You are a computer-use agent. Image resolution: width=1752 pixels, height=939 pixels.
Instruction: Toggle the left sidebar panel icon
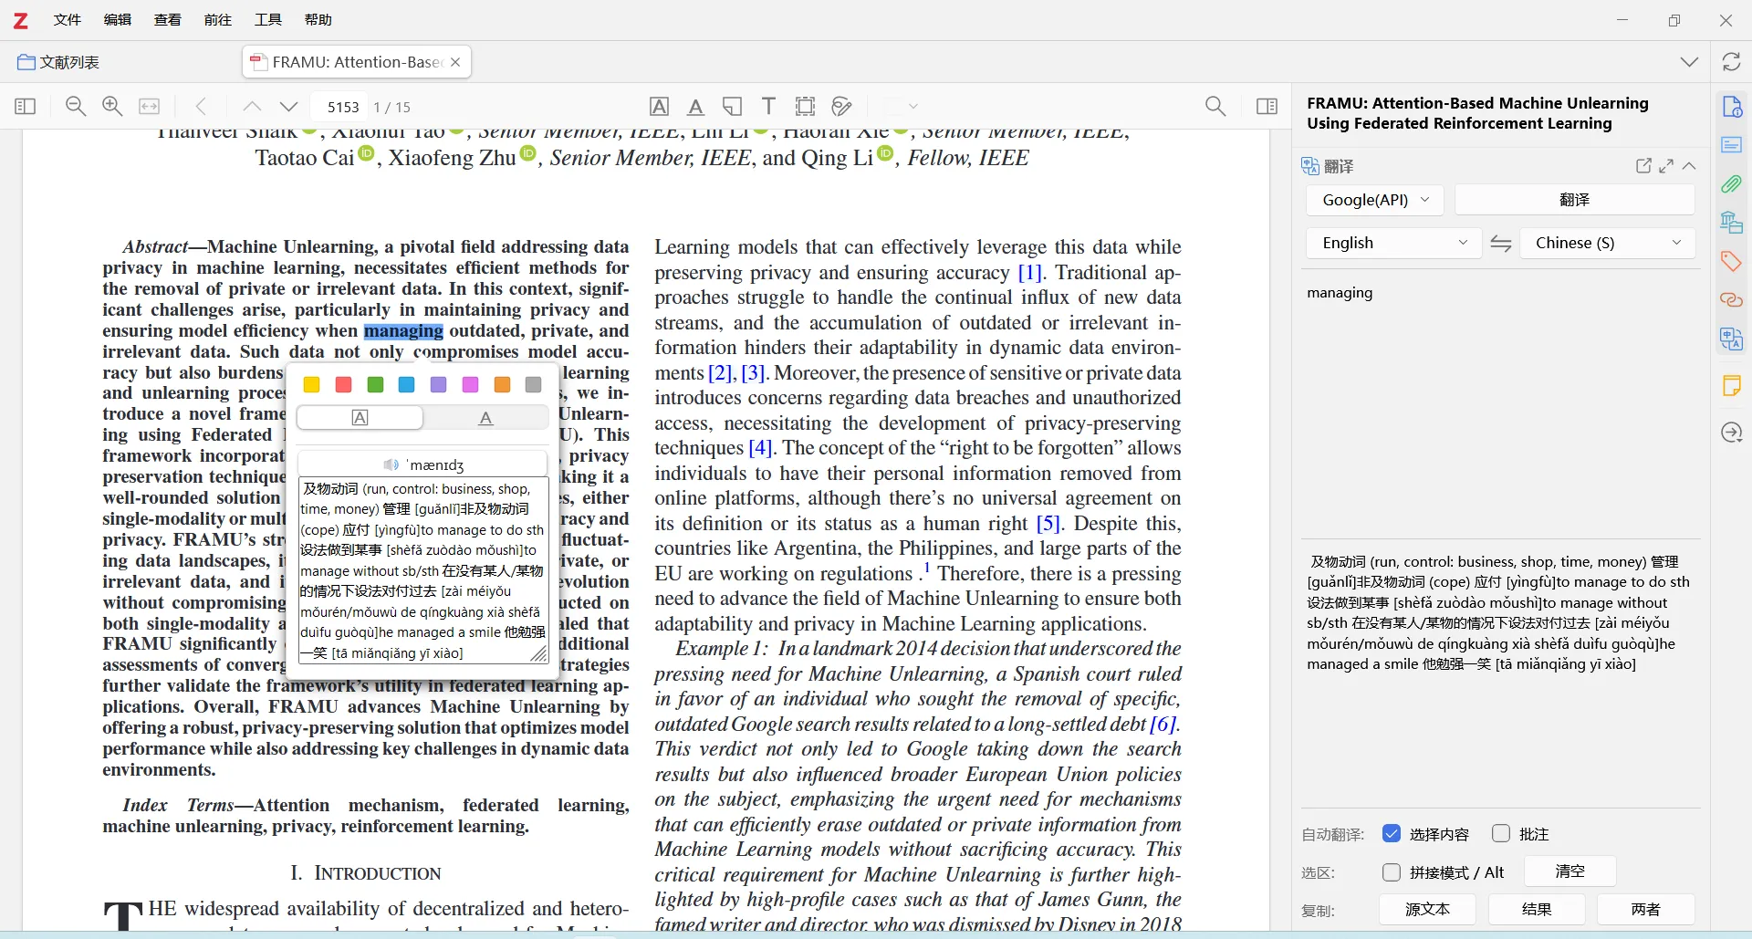(x=26, y=107)
